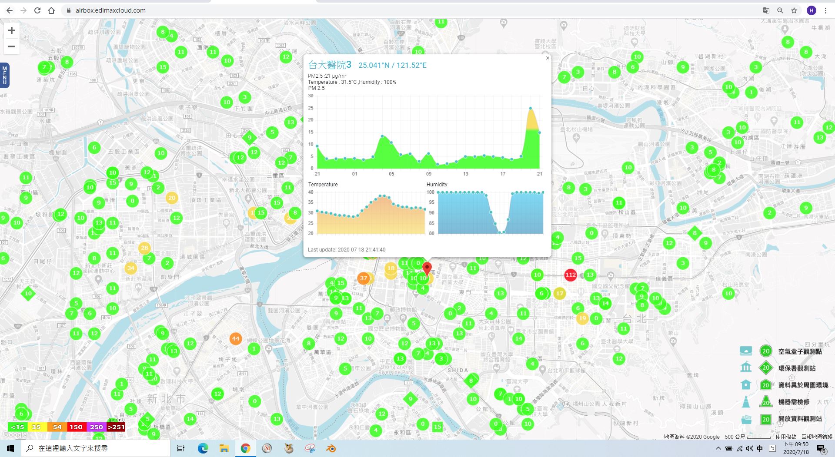Open 回報地圖錯誤 report map error link
This screenshot has width=835, height=457.
[x=817, y=437]
